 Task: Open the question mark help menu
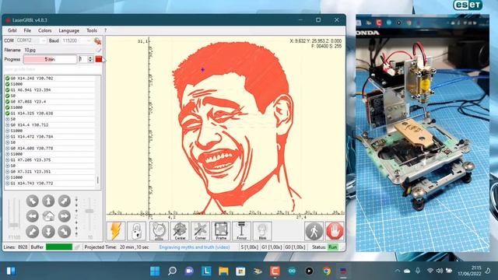(106, 30)
